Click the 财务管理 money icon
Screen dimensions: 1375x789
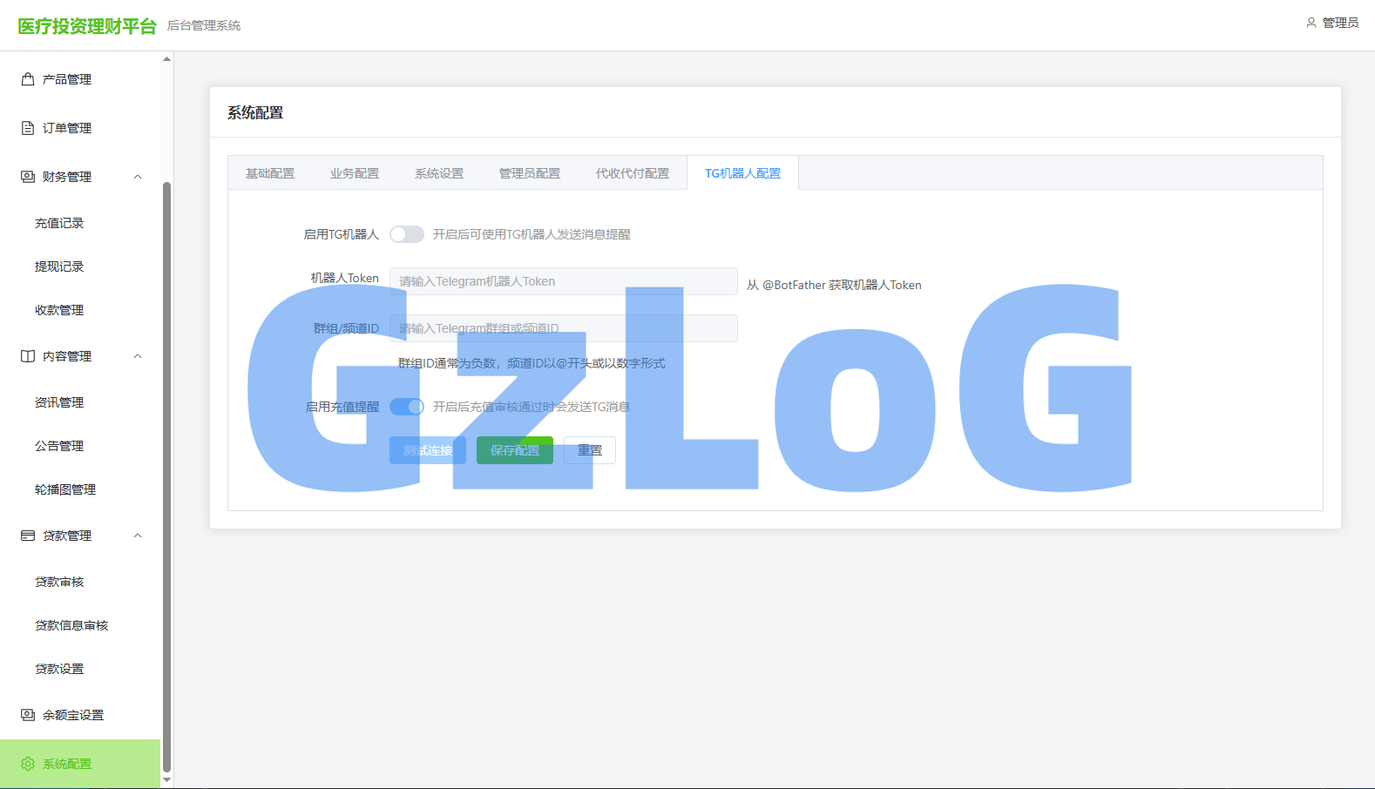pyautogui.click(x=28, y=177)
